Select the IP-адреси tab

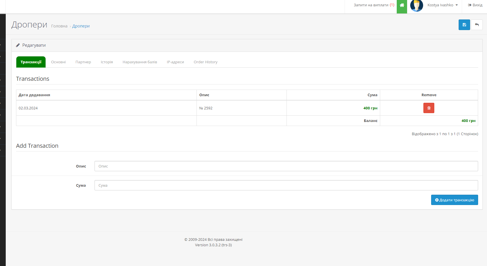[x=175, y=62]
